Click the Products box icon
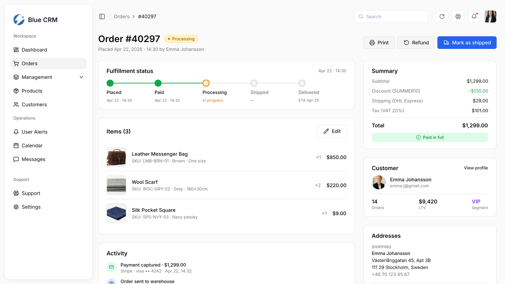The image size is (505, 284). 16,91
